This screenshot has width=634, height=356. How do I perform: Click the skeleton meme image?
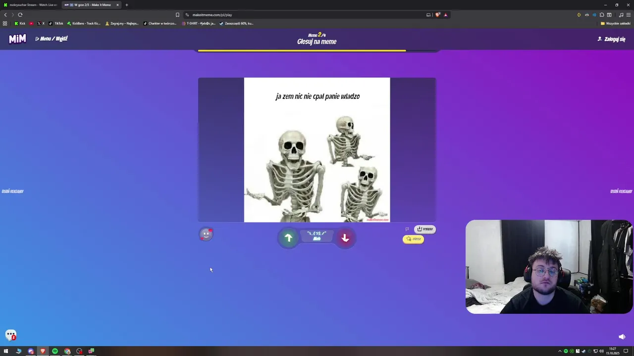click(x=317, y=150)
